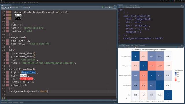This screenshot has width=185, height=104.
Task: Click 'theme_minimal(' on line 65
Action: (x=17, y=38)
